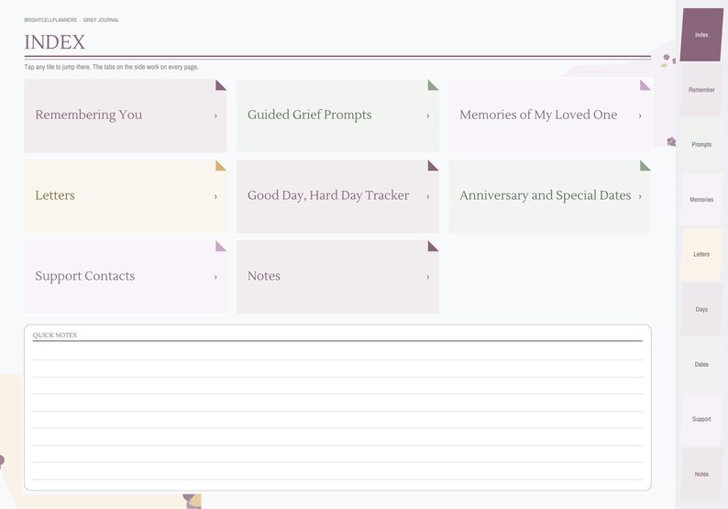The height and width of the screenshot is (509, 728).
Task: Click BRIGHTCELLPLANNERS breadcrumb text
Action: click(50, 20)
